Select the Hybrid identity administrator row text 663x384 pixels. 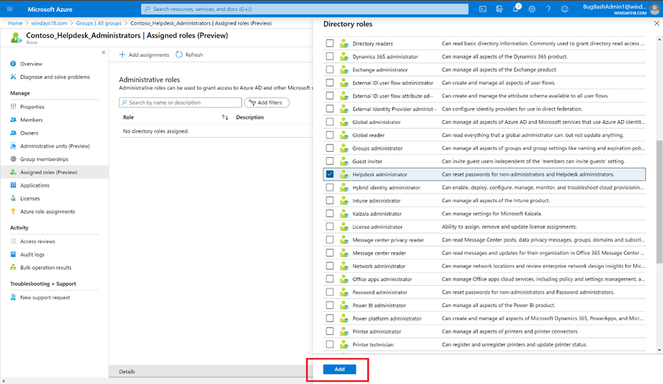click(386, 187)
